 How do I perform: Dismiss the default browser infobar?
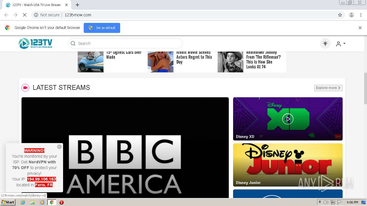click(x=360, y=28)
